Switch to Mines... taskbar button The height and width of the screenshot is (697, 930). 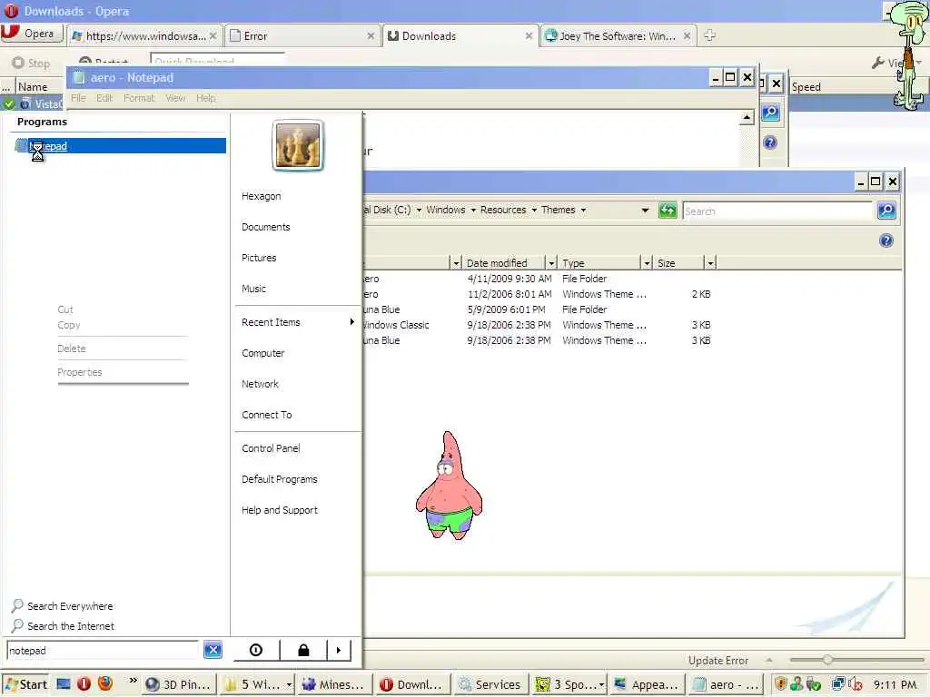334,684
